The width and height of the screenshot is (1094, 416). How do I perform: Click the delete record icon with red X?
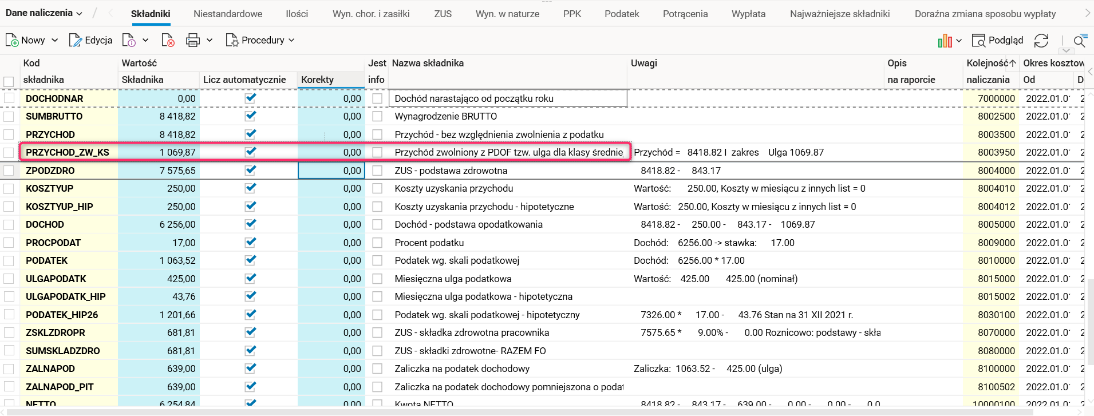click(168, 40)
